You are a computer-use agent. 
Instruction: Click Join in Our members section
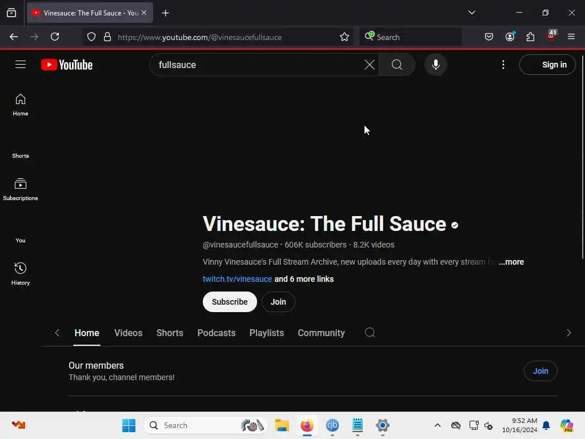540,370
